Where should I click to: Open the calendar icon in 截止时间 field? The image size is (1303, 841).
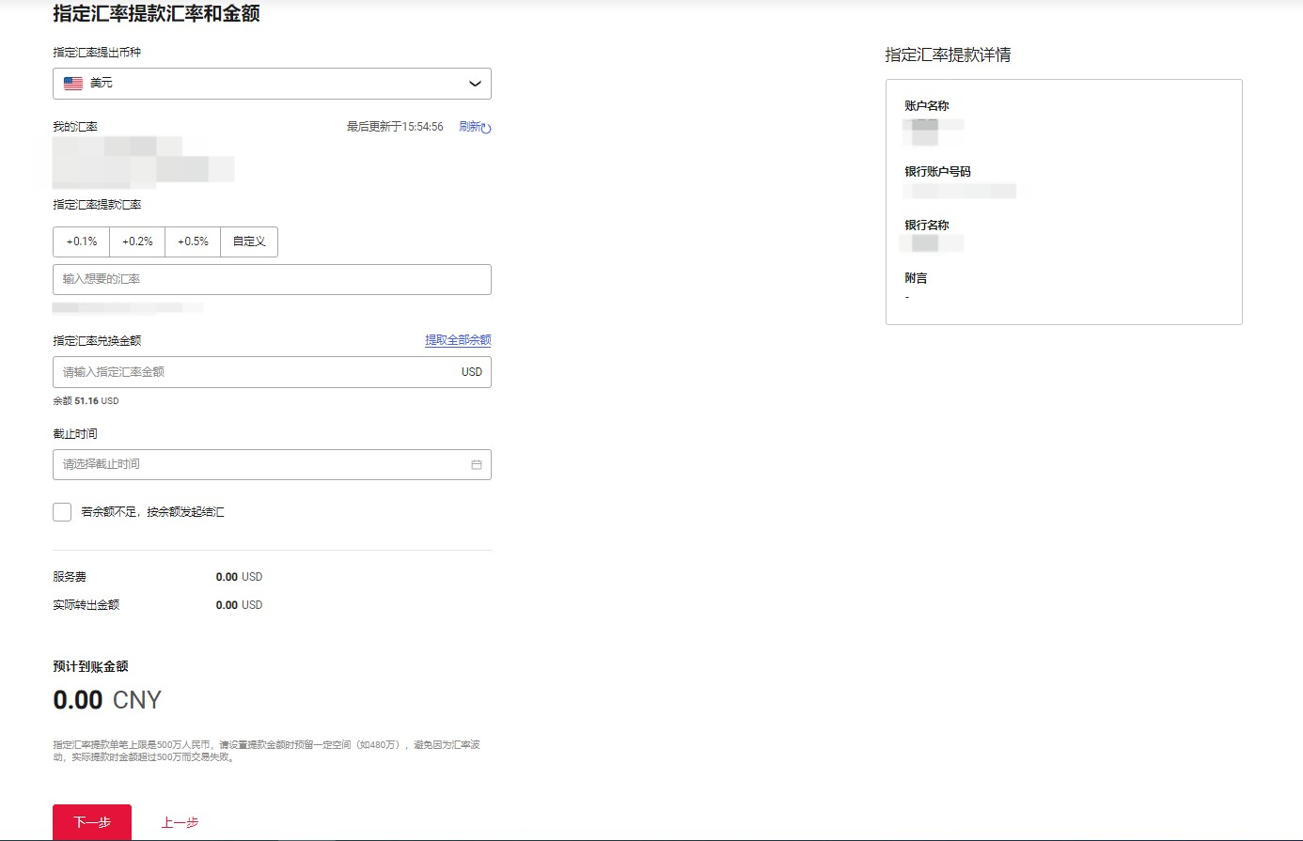(476, 464)
